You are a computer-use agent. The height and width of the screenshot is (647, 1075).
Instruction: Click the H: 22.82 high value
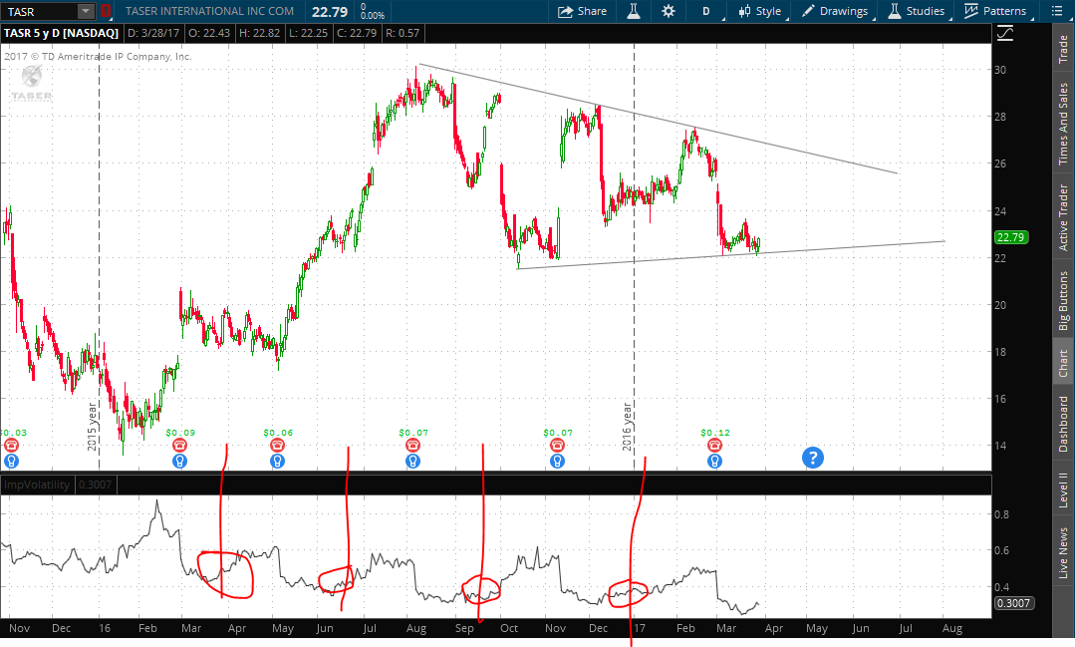tap(258, 33)
